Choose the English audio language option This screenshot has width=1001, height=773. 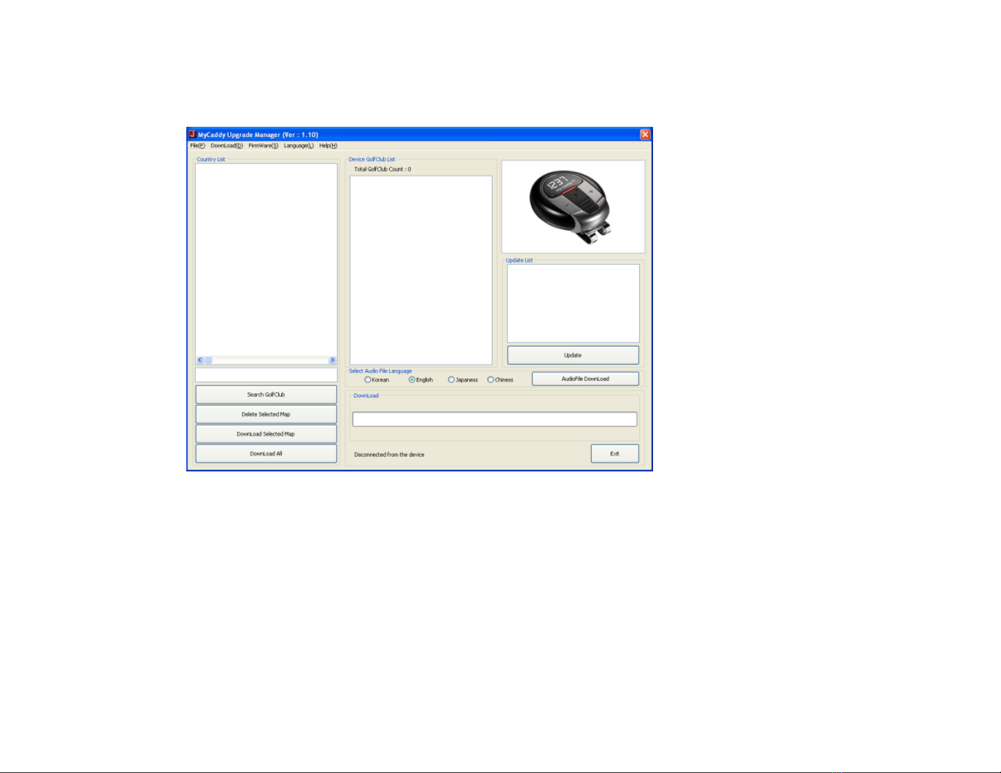pyautogui.click(x=412, y=380)
